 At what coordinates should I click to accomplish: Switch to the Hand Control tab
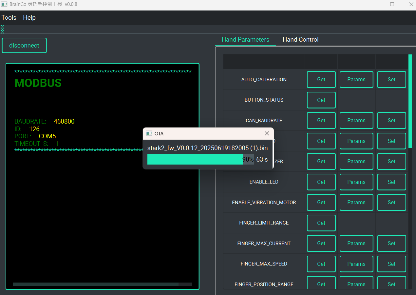click(x=300, y=40)
